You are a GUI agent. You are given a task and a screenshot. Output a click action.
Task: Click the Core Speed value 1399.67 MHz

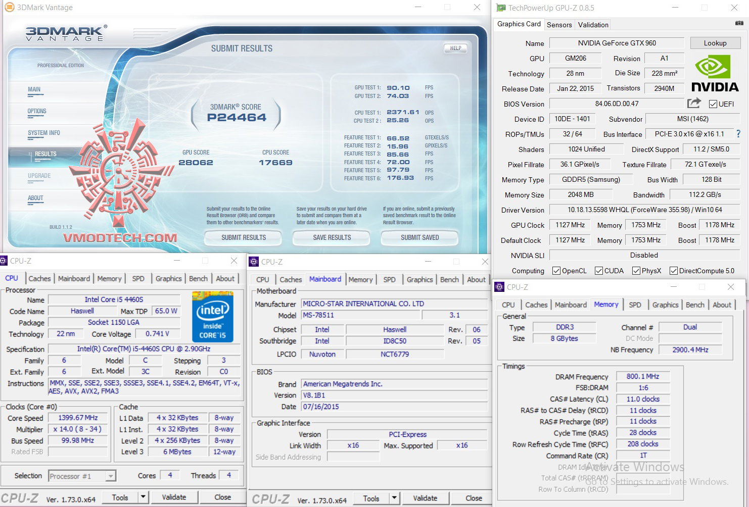(78, 418)
